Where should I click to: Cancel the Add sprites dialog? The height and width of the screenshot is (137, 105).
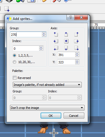tap(74, 116)
